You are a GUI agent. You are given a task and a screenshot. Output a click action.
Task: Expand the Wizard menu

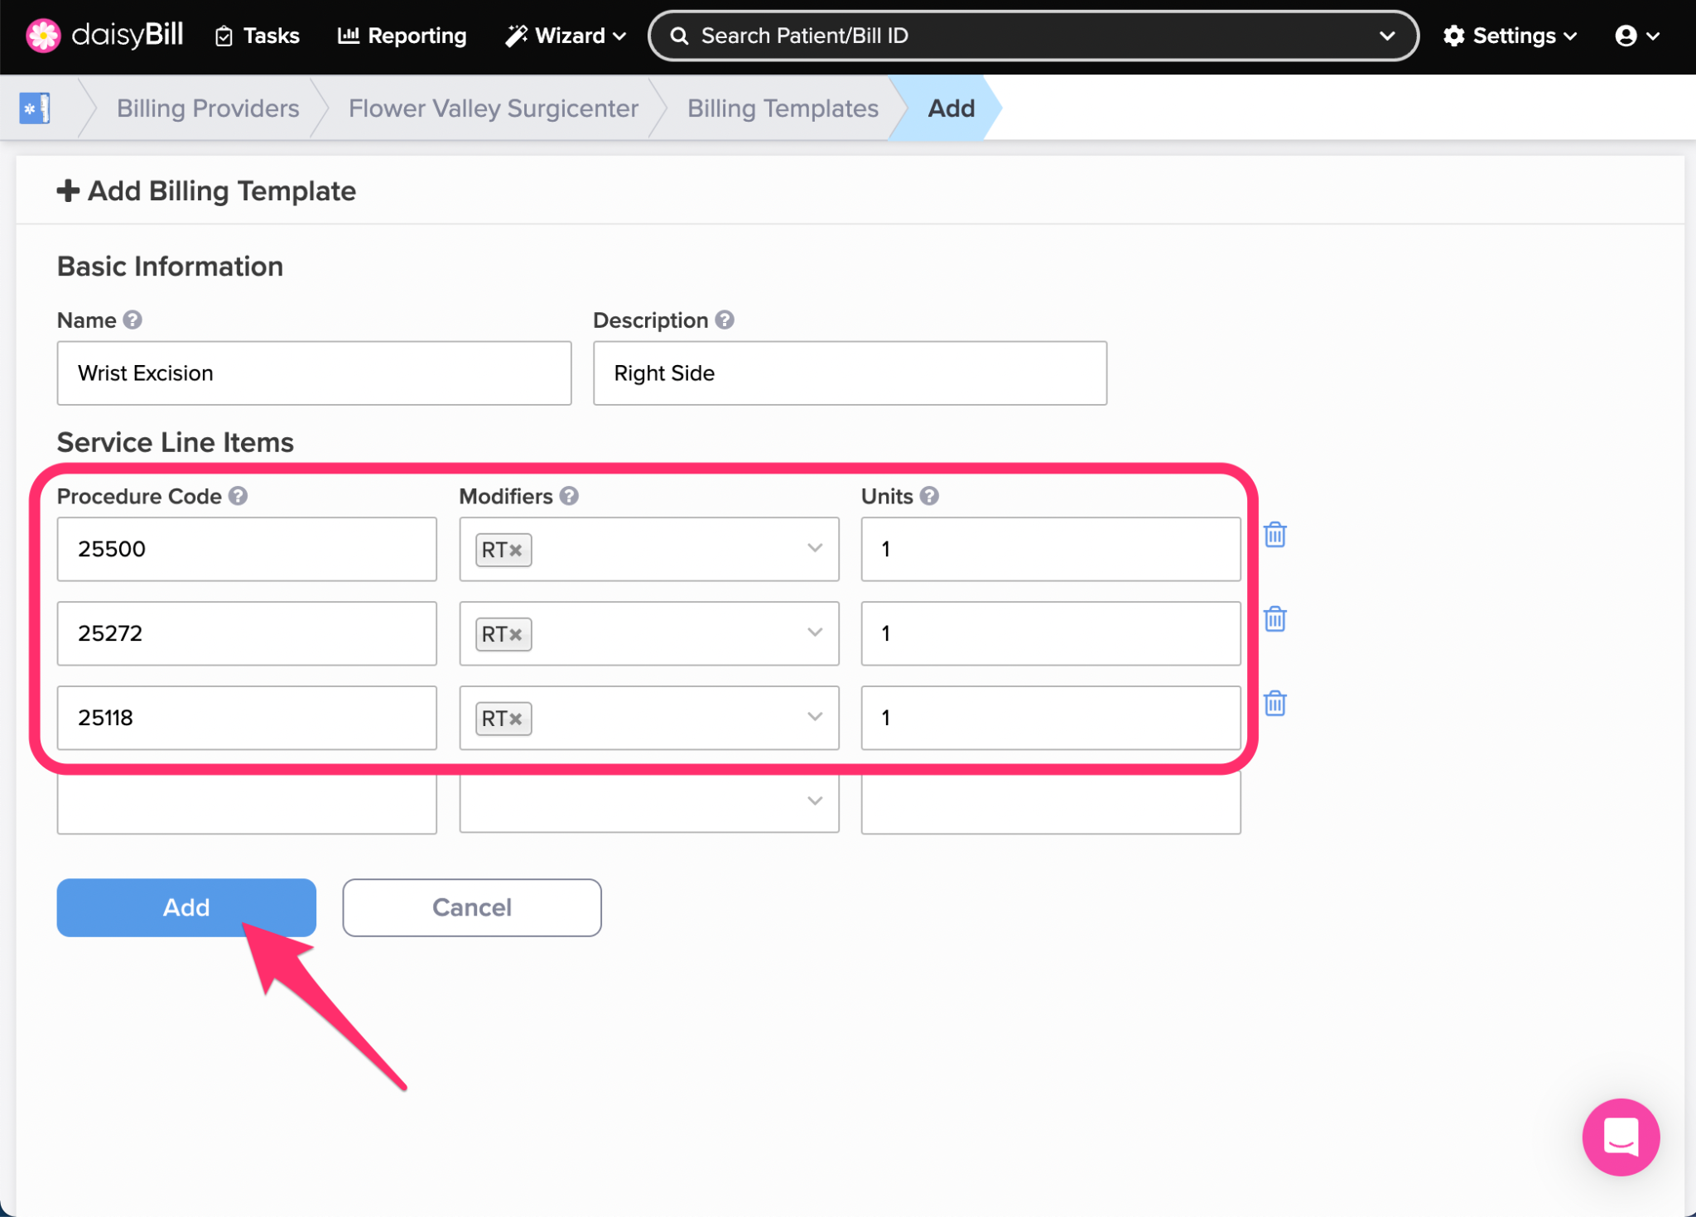tap(566, 36)
